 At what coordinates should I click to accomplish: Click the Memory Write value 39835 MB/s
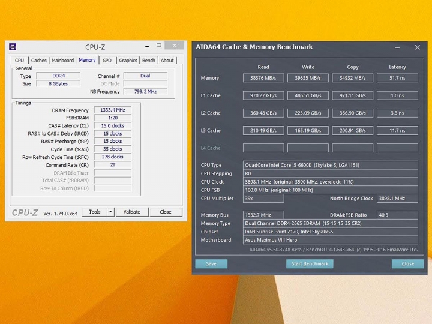308,78
